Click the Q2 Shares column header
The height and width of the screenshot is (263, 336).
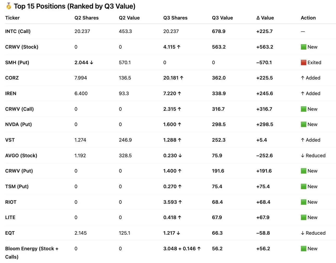[86, 18]
